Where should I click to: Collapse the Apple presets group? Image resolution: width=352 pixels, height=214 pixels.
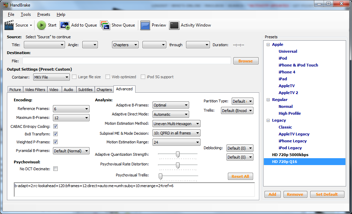[268, 44]
